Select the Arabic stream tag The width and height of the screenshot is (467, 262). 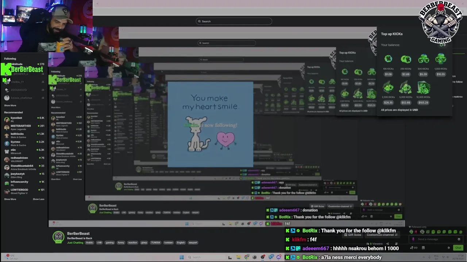tap(89, 243)
